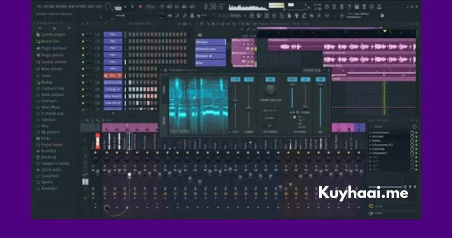
Task: Open the ADD menu
Action: coord(52,6)
